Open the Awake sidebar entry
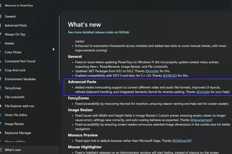 coord(9,44)
